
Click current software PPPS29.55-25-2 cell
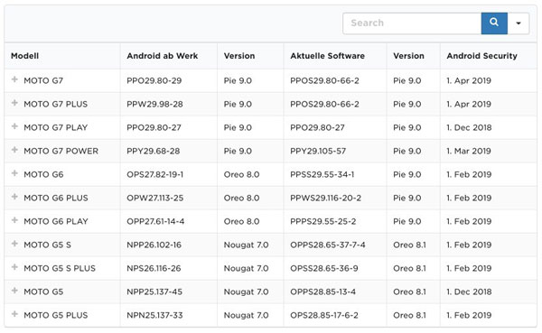coord(323,221)
